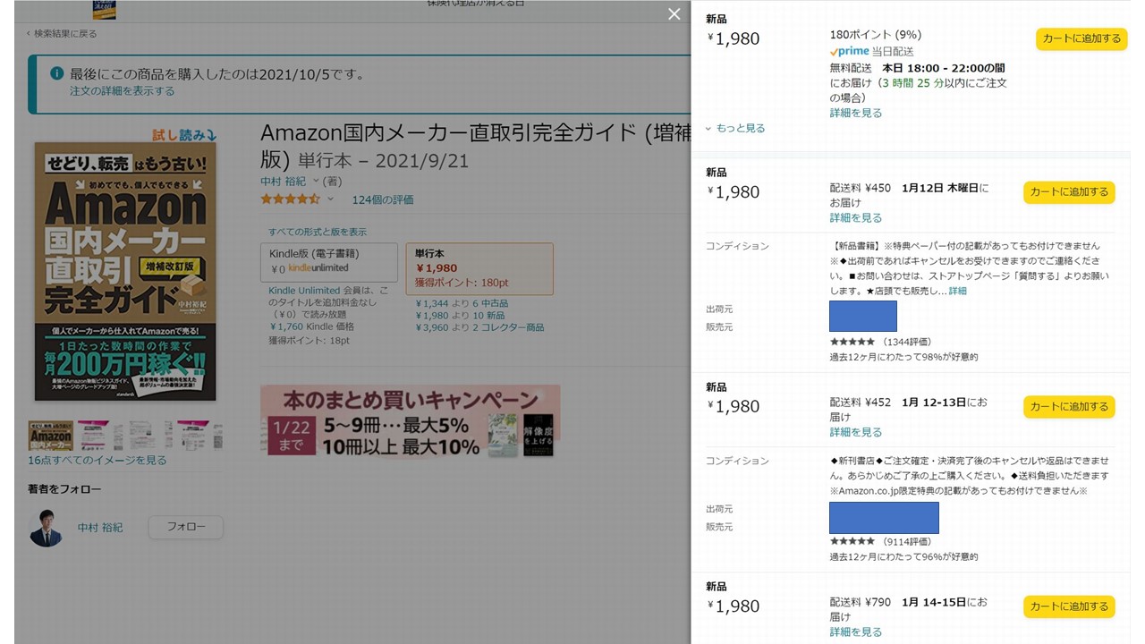Open 詳細を見る under the prime offer
This screenshot has width=1145, height=644.
click(x=856, y=114)
